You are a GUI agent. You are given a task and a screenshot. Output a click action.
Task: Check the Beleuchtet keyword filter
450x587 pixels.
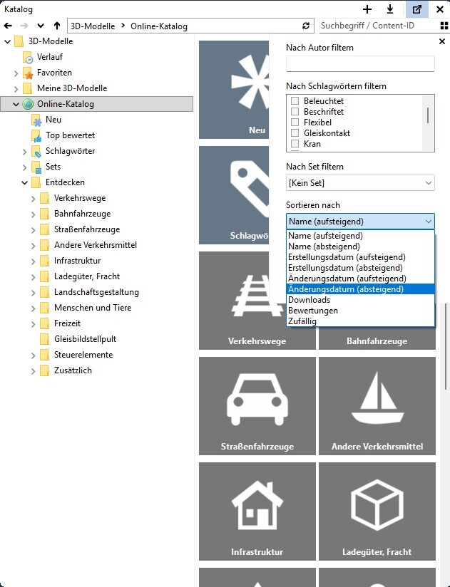coord(295,100)
